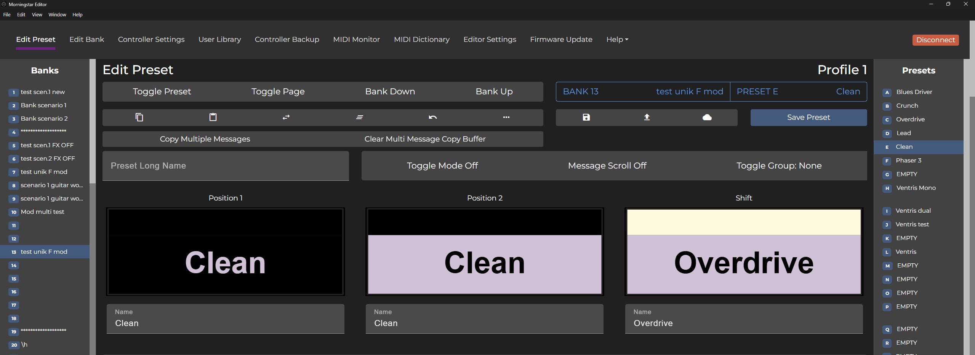Viewport: 975px width, 355px height.
Task: Click the paste clipboard icon
Action: [213, 117]
